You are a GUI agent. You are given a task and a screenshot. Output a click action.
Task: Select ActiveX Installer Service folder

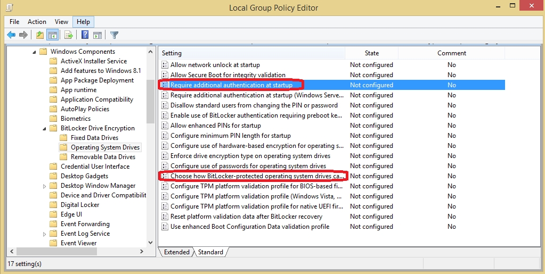tap(94, 61)
